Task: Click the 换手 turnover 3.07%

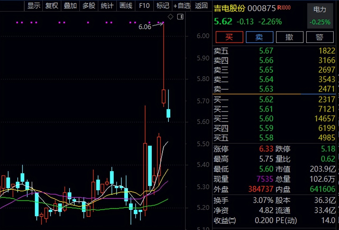Action: tap(263, 200)
